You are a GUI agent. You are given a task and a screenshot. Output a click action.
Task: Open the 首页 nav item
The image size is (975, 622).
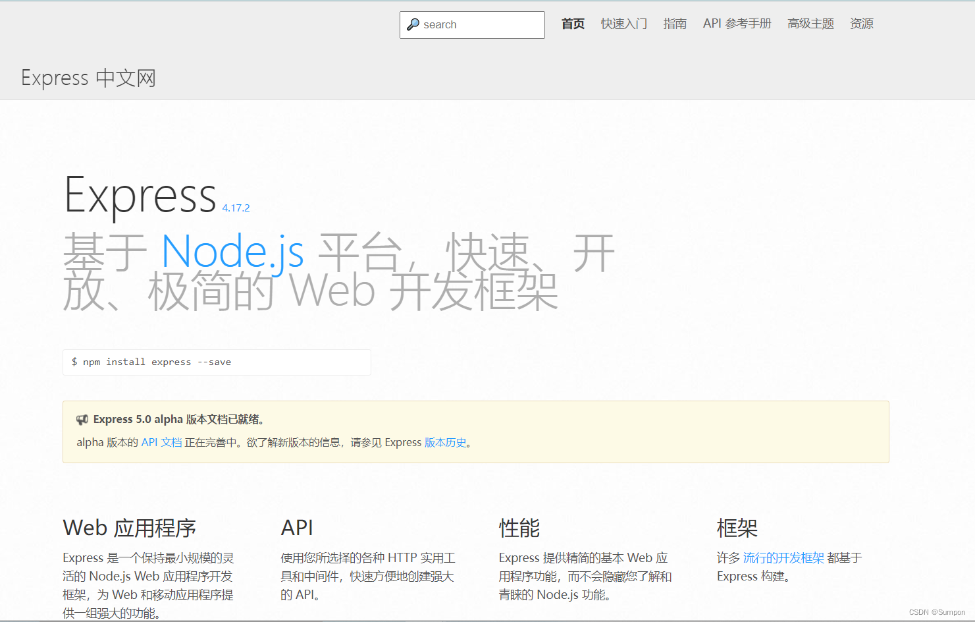click(573, 24)
